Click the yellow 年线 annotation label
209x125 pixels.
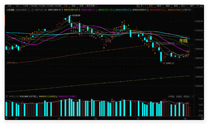pos(183,41)
